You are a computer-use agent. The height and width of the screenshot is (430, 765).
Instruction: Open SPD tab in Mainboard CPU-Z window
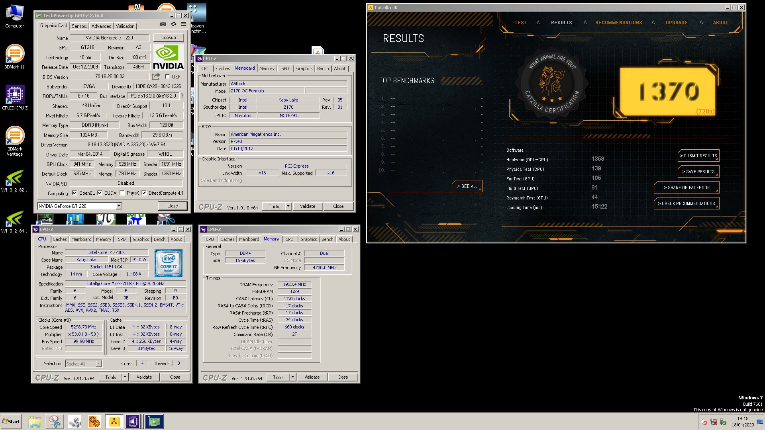285,68
